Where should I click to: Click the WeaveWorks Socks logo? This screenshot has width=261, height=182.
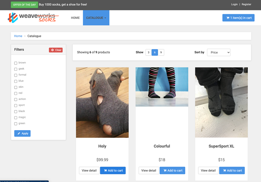(33, 18)
